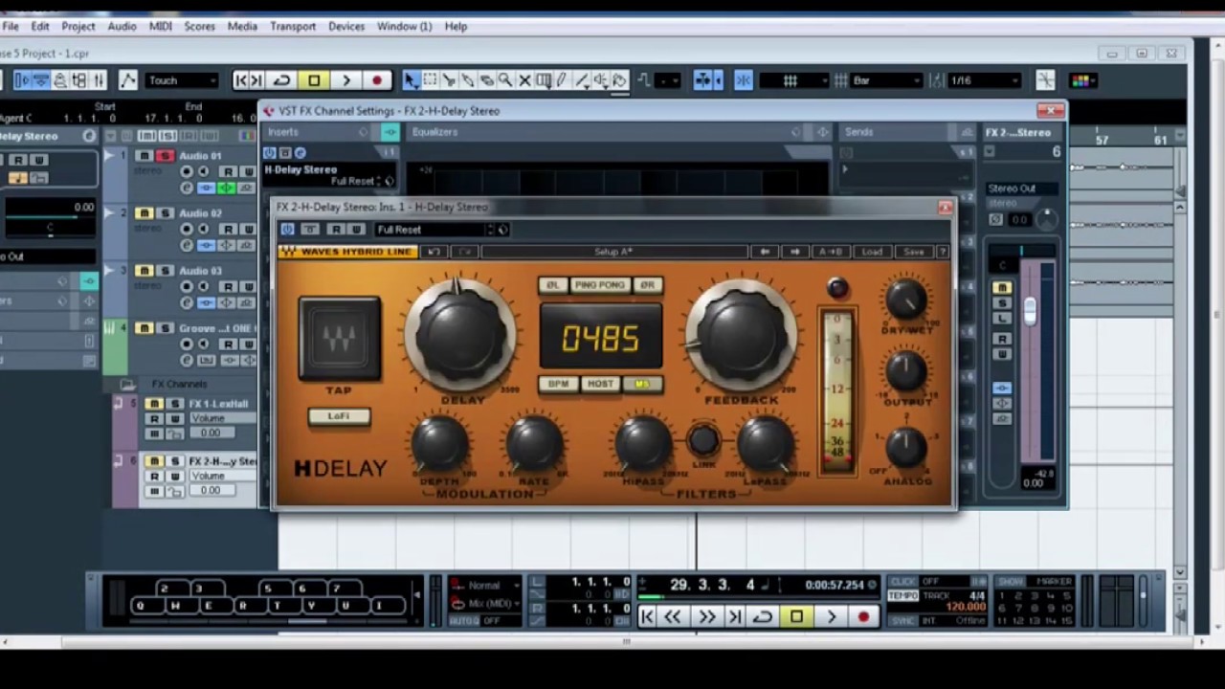The height and width of the screenshot is (689, 1225).
Task: Toggle the filter LINK button
Action: click(703, 440)
